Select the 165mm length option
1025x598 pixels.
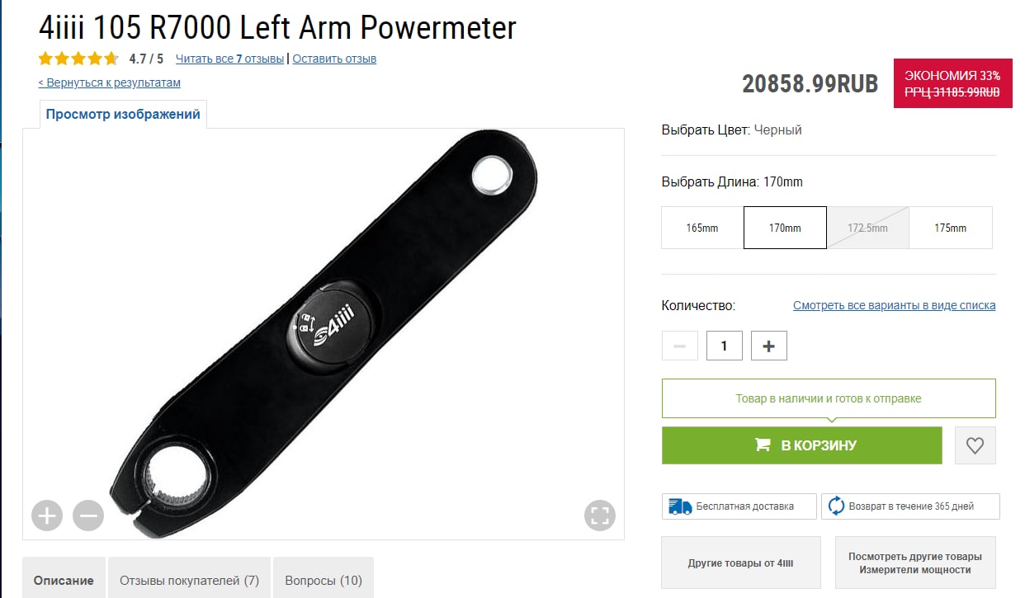[702, 228]
